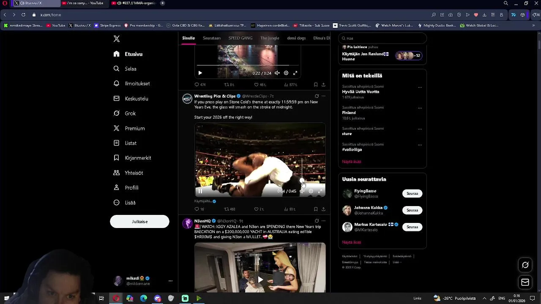Open Windows Start button
The height and width of the screenshot is (304, 541).
pos(6,299)
